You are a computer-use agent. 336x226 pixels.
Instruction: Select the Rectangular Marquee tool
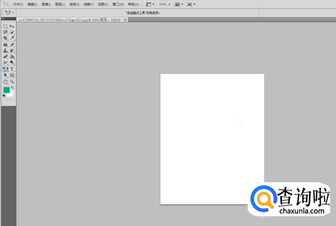click(x=5, y=26)
